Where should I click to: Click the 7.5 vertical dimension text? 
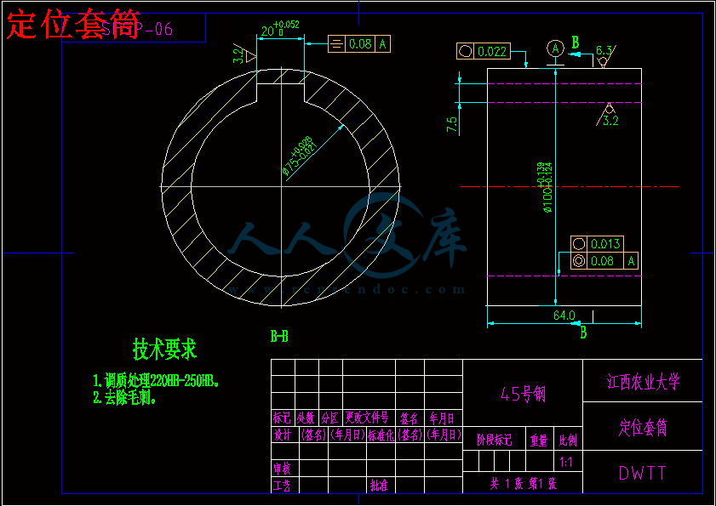coord(452,124)
